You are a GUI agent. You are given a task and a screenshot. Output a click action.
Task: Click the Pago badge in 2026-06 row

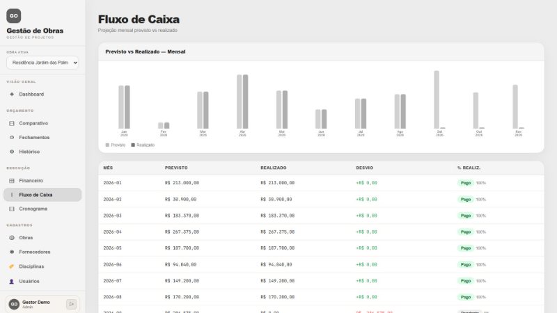coord(466,265)
